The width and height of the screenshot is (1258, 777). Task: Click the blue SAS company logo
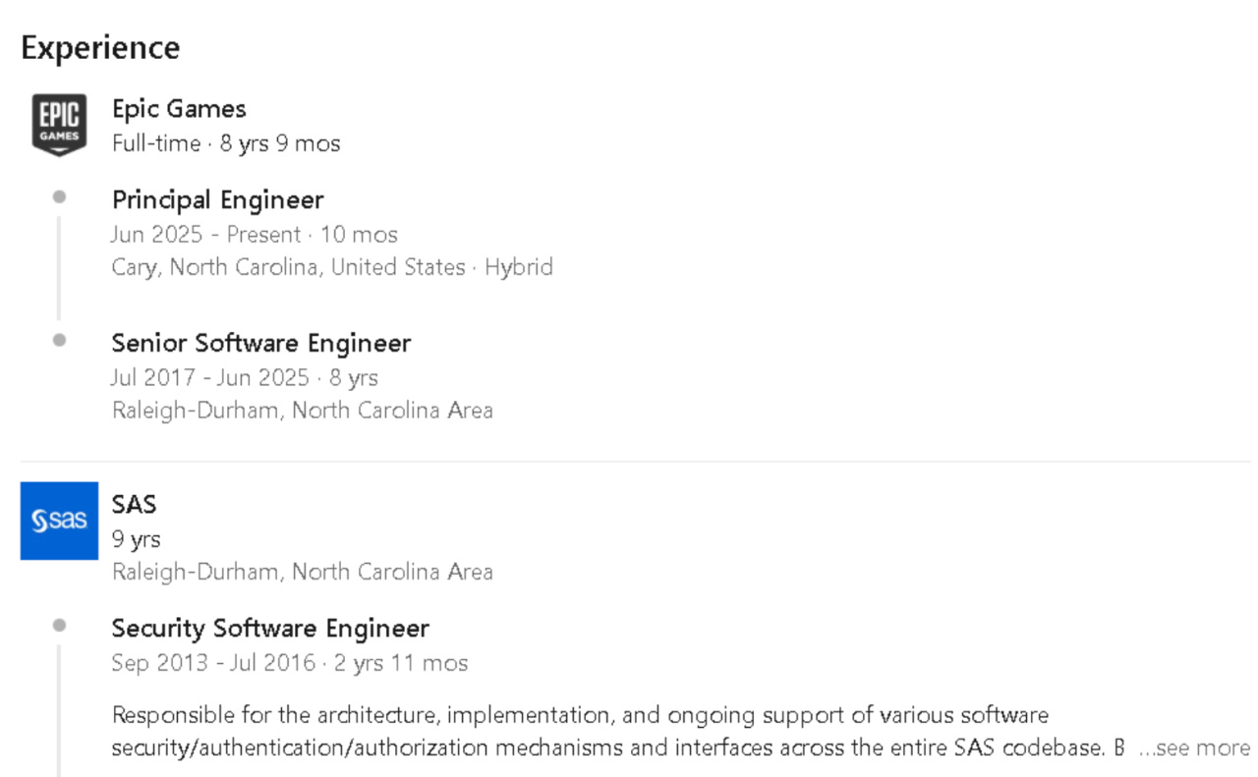coord(59,521)
